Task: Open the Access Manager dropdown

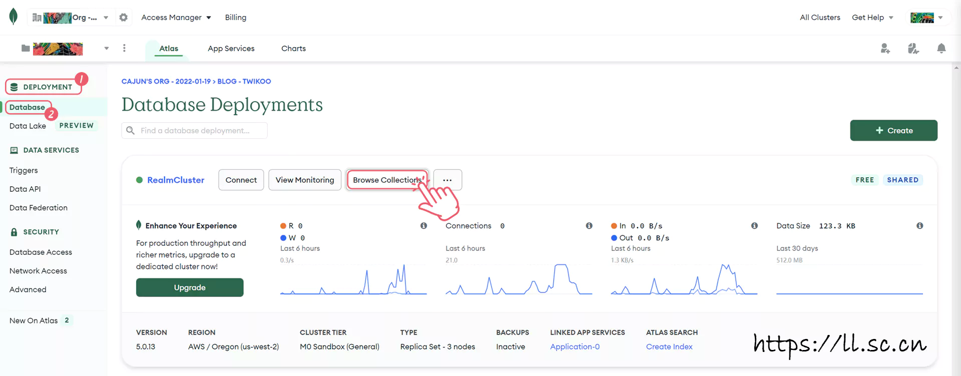Action: 176,18
